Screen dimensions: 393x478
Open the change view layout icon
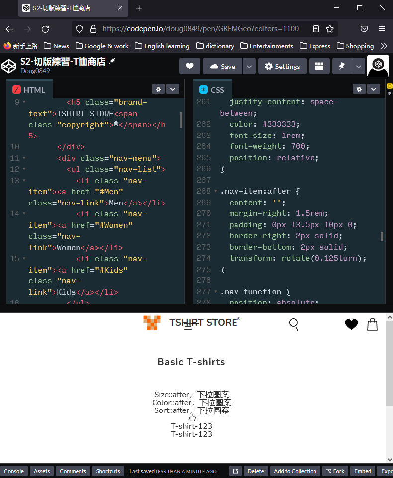[x=319, y=66]
